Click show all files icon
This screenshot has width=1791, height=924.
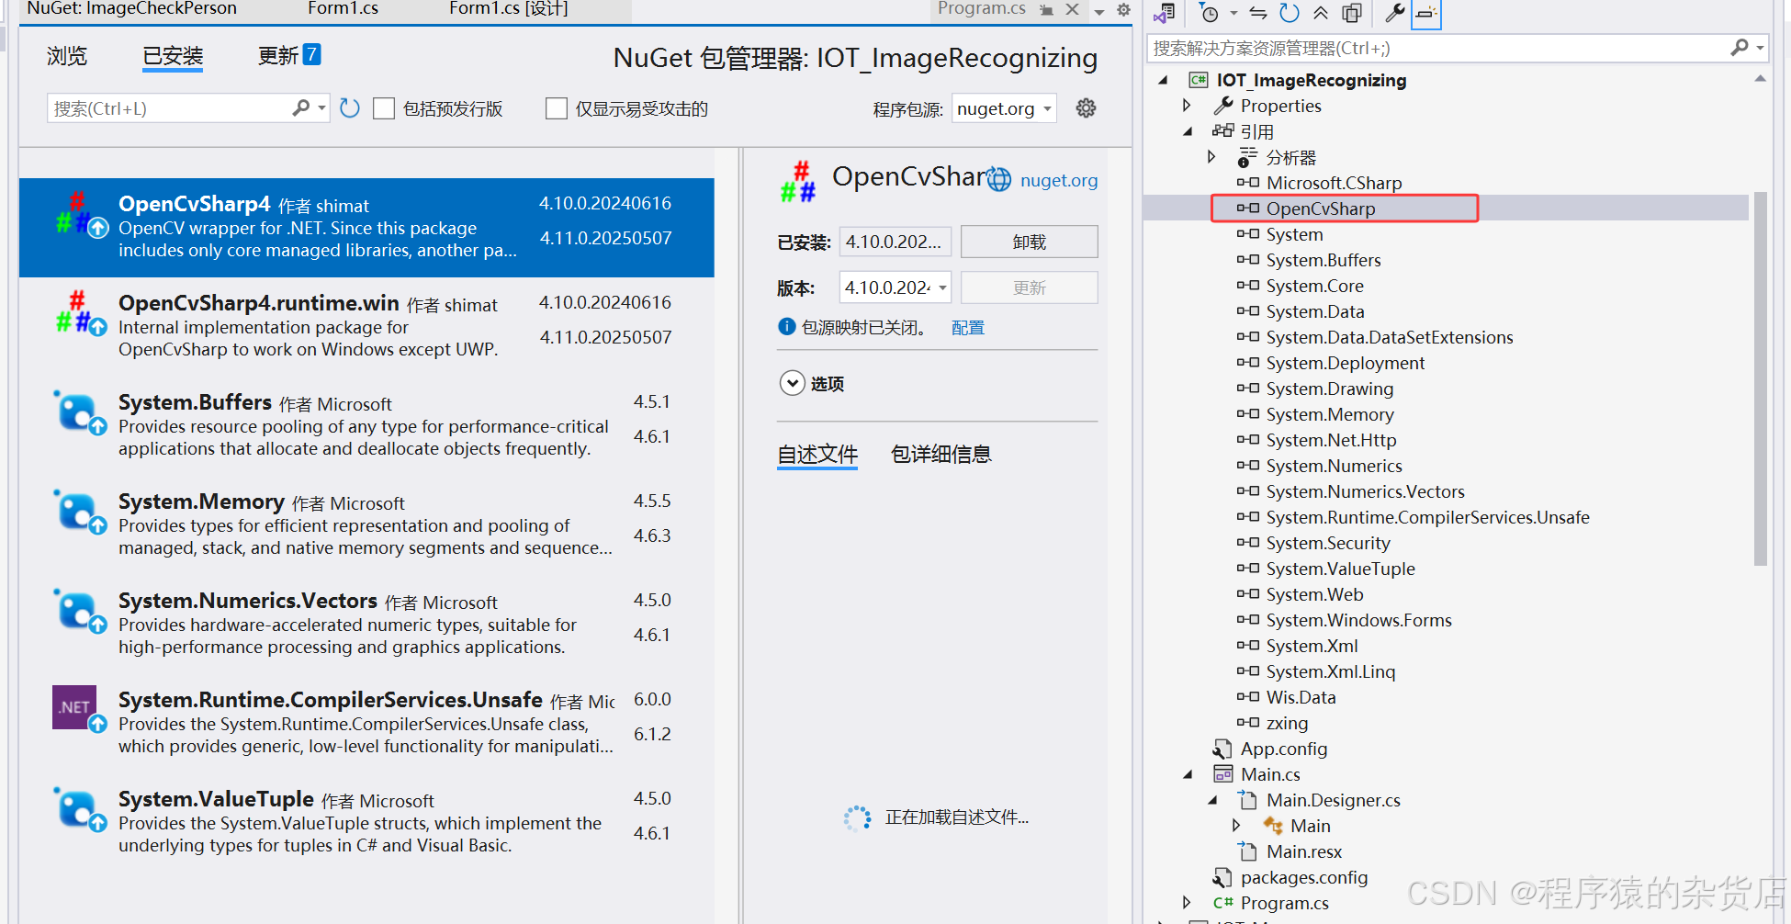[x=1352, y=13]
